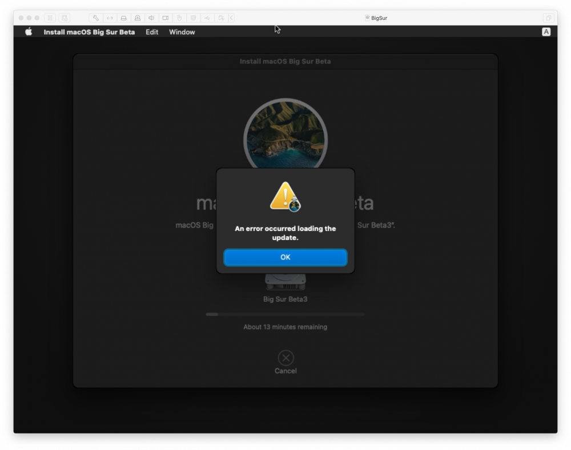Open the Apple menu
Viewport: 571px width, 450px height.
click(x=29, y=32)
